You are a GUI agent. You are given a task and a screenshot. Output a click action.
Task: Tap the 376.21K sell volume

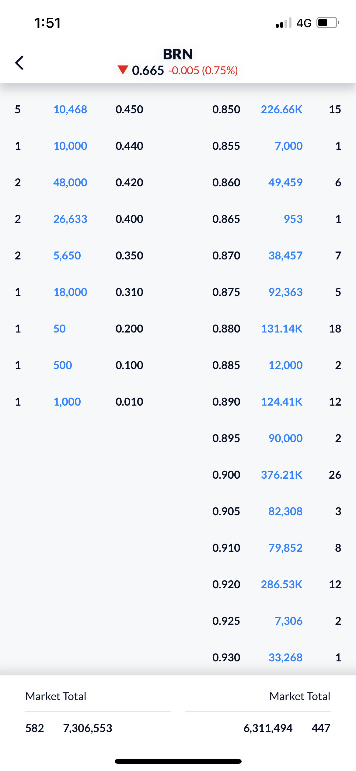pyautogui.click(x=282, y=475)
